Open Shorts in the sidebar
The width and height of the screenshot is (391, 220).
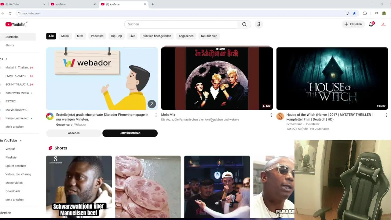[18, 45]
